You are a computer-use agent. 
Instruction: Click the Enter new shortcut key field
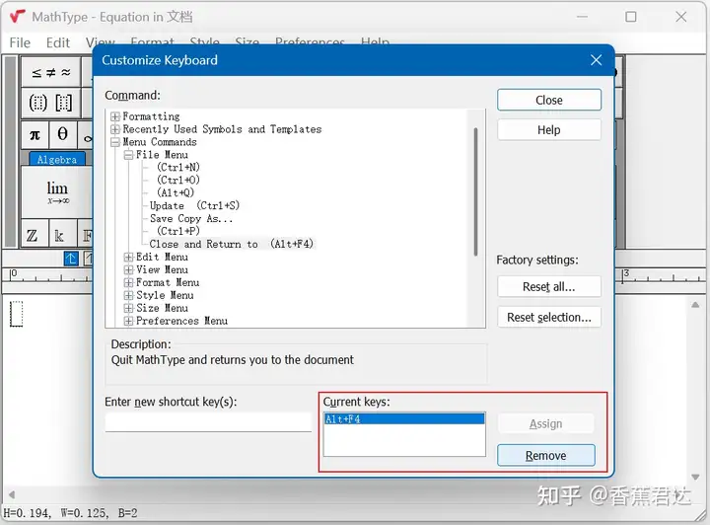click(x=208, y=422)
